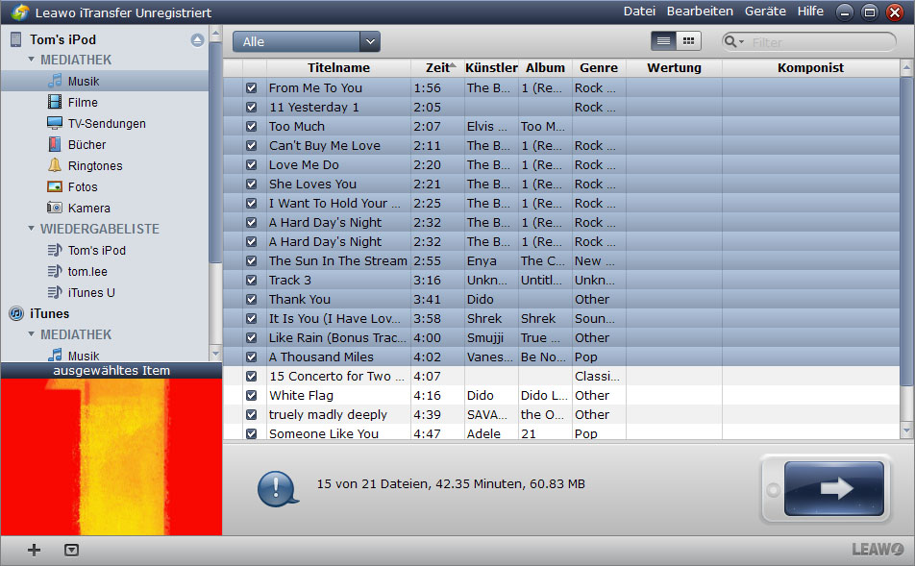Switch to list view
This screenshot has height=566, width=915.
663,41
